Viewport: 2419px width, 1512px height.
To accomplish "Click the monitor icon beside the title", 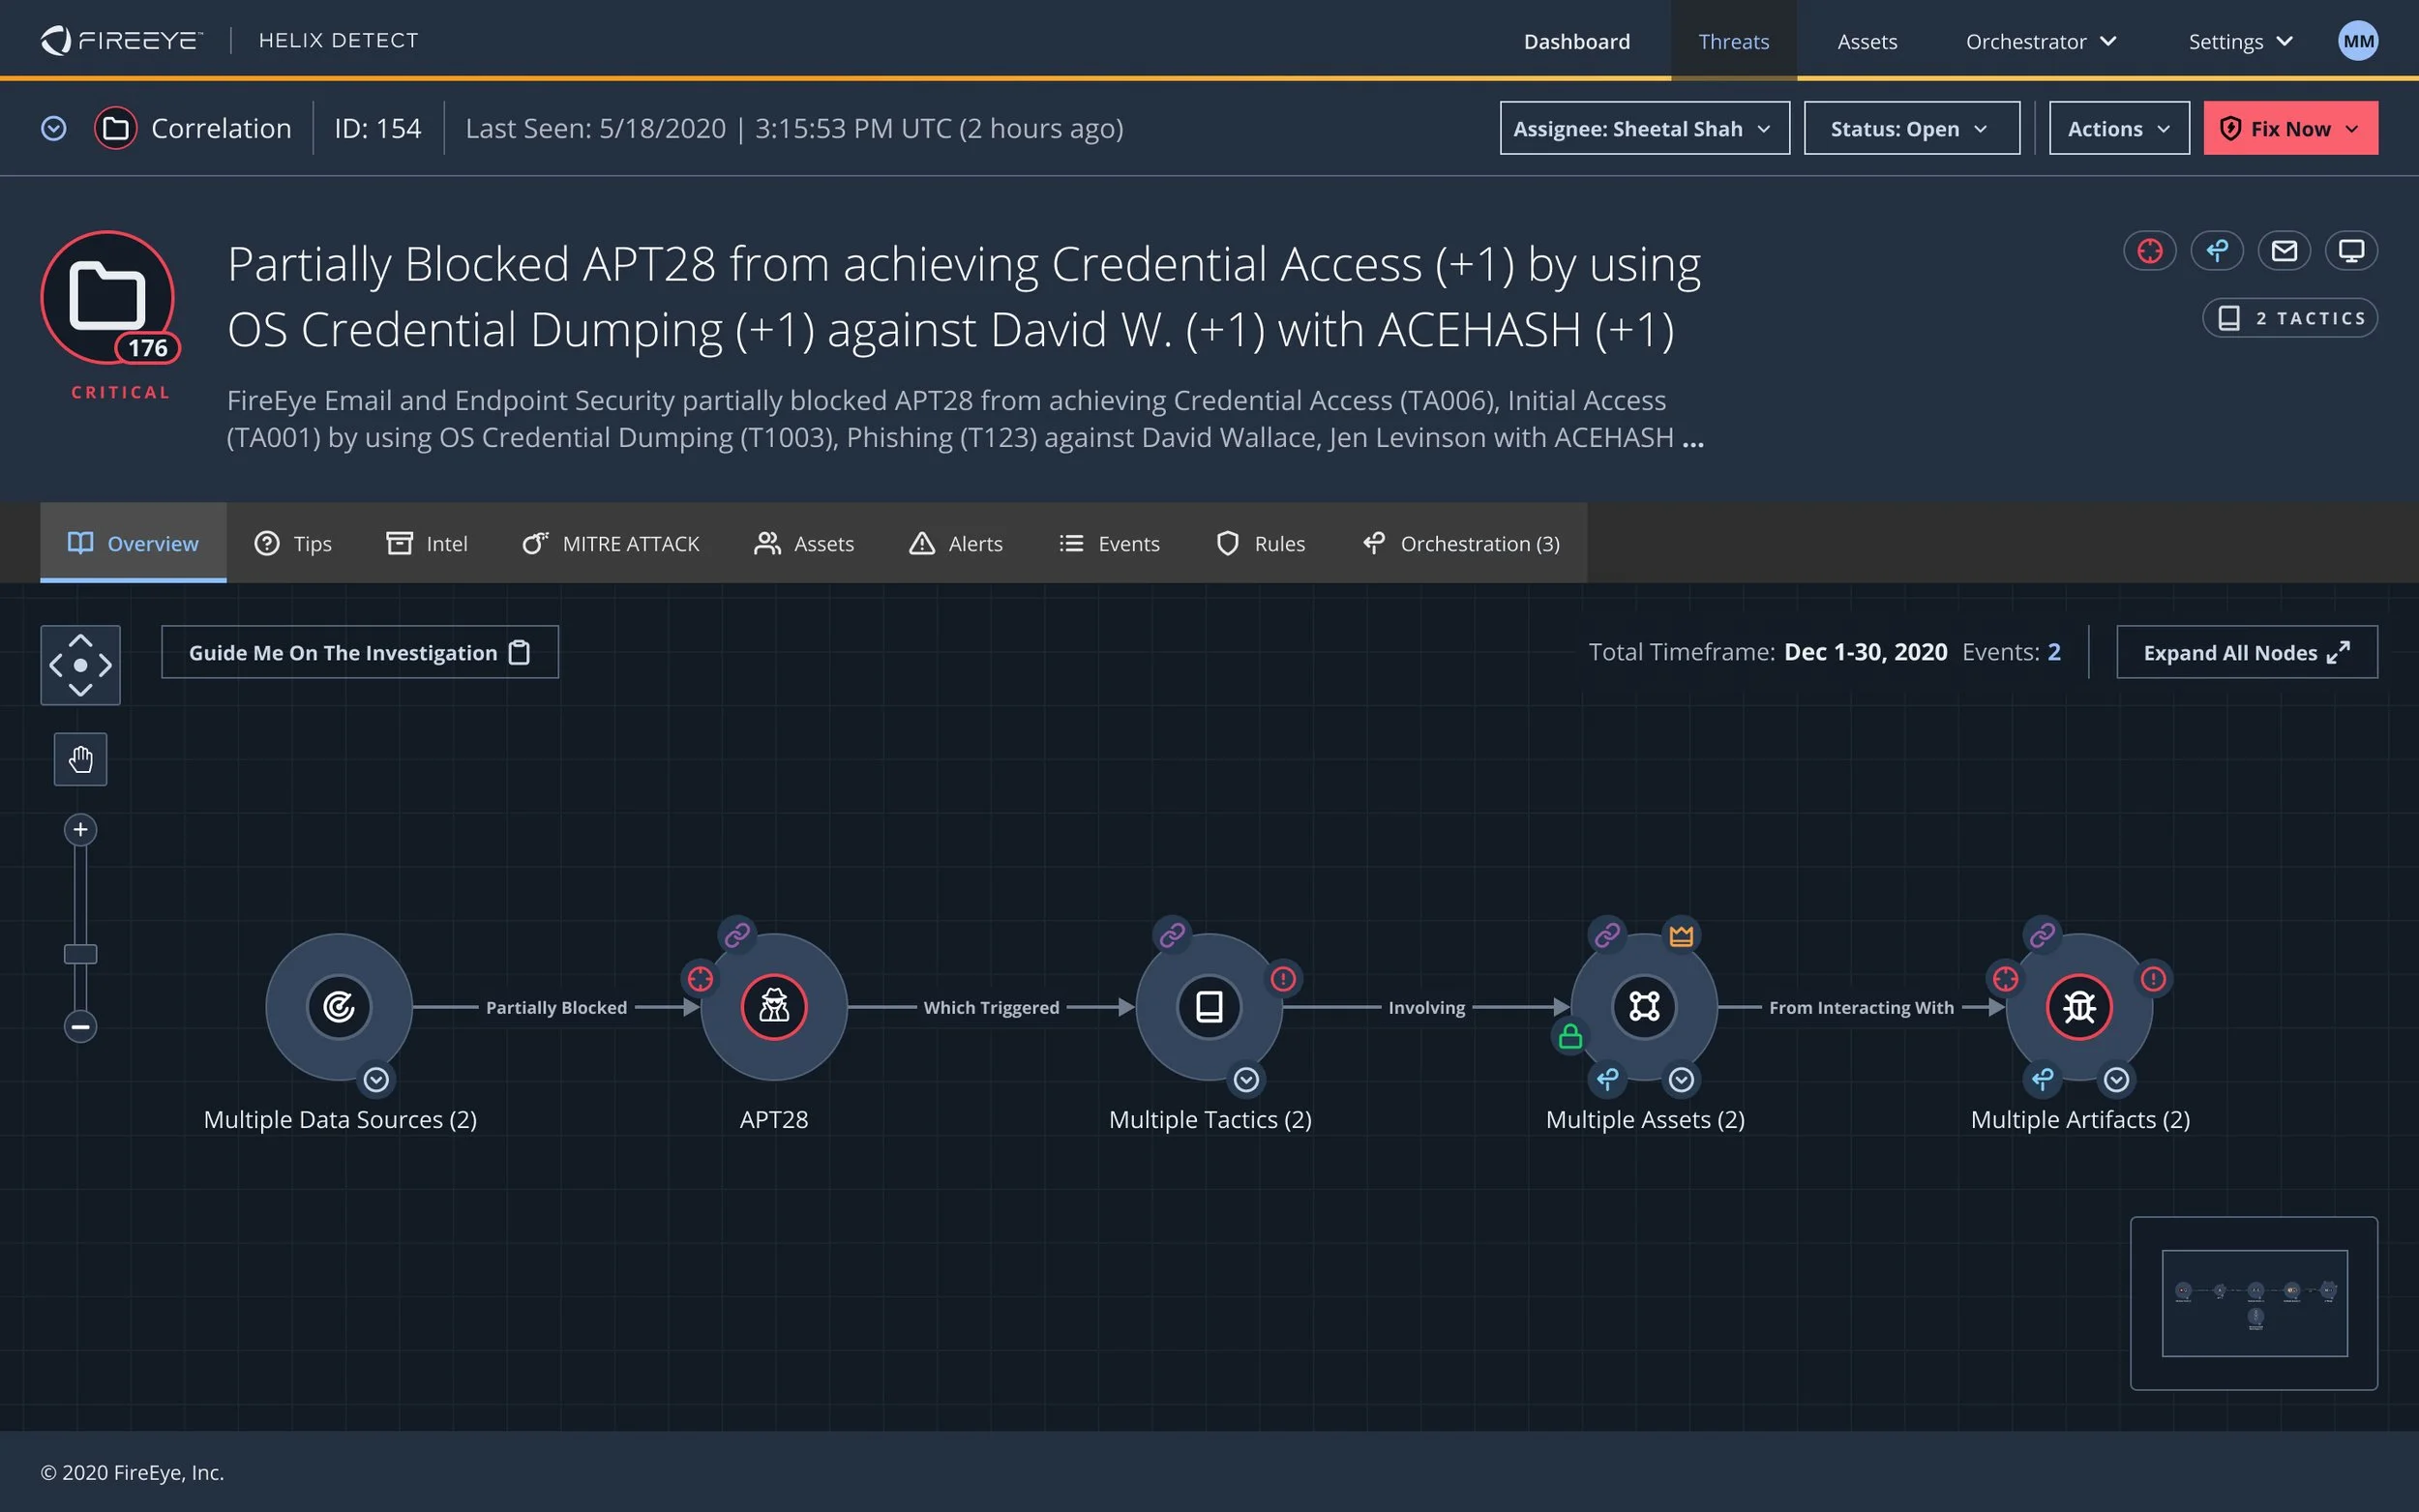I will coord(2351,251).
